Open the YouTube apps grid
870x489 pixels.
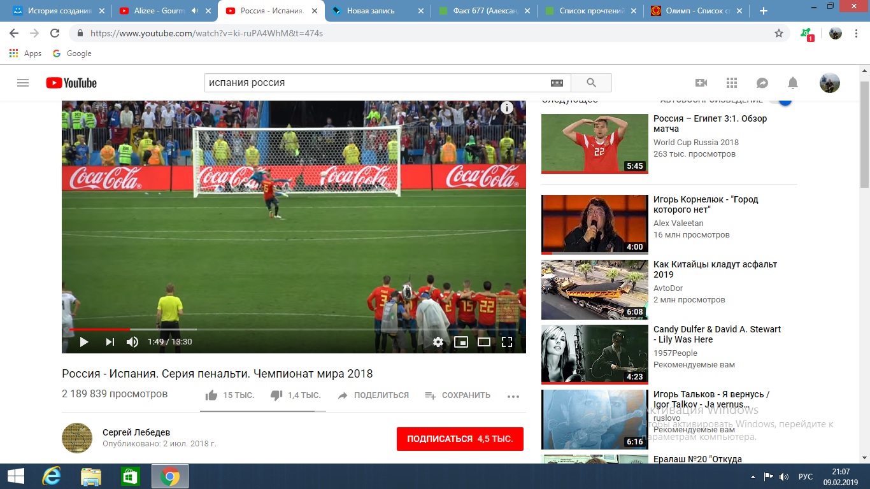(732, 83)
